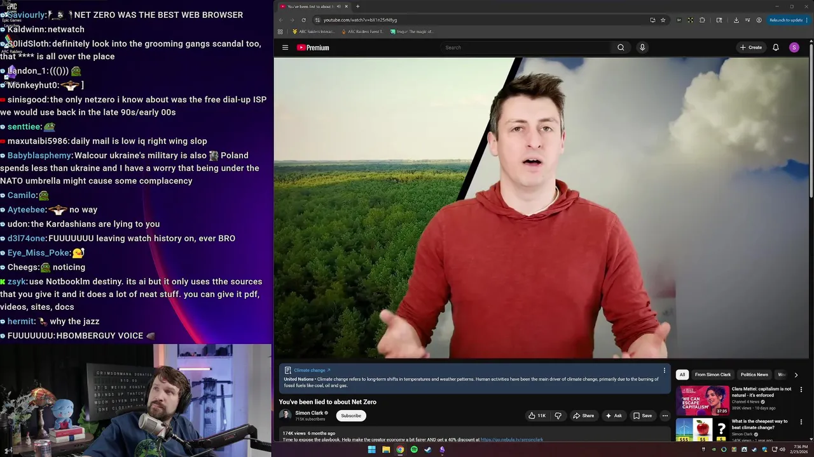
Task: Switch to Chrome in the taskbar
Action: 400,449
